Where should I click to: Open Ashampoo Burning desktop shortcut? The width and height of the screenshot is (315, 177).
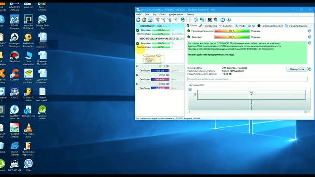click(14, 40)
